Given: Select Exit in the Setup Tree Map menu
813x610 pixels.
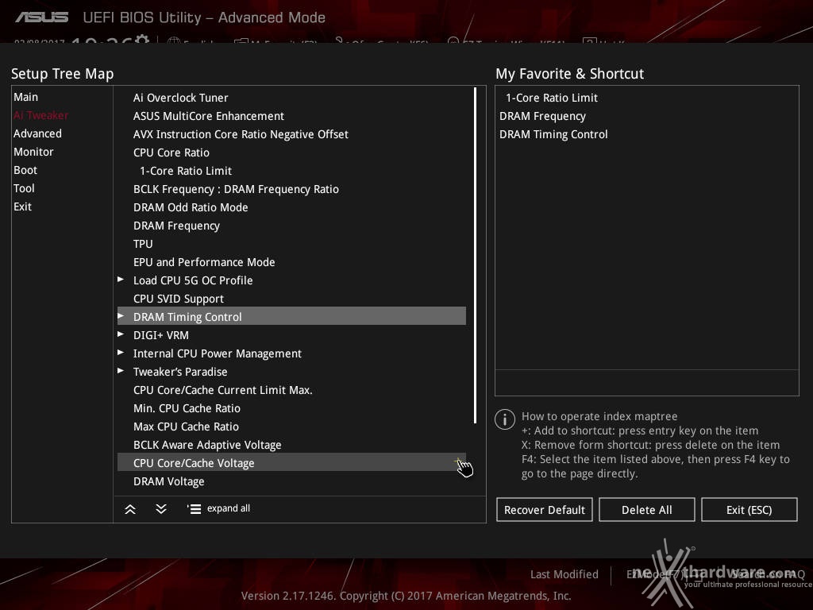Looking at the screenshot, I should pyautogui.click(x=23, y=207).
